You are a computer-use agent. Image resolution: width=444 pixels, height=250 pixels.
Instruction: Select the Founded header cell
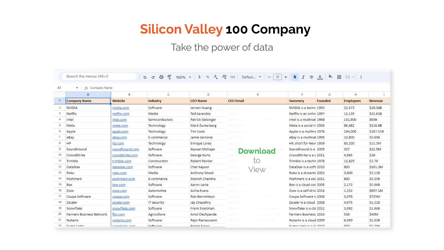point(330,101)
